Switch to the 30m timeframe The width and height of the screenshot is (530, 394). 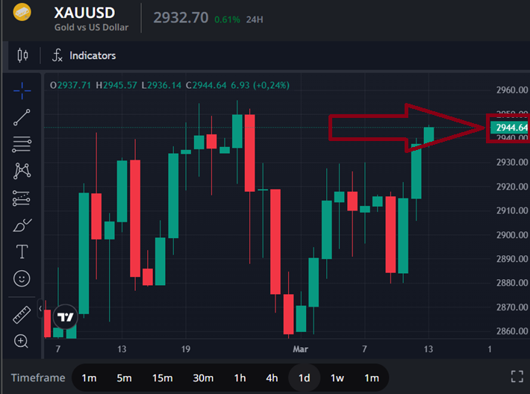[x=203, y=378]
